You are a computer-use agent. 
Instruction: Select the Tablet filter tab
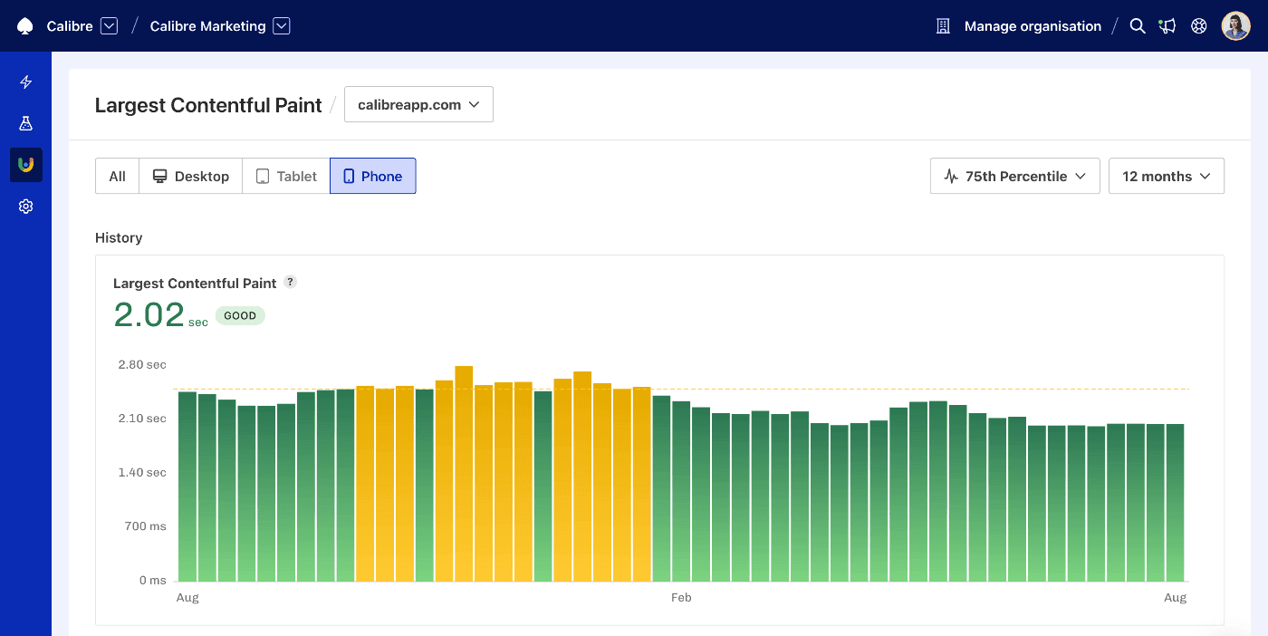tap(285, 176)
